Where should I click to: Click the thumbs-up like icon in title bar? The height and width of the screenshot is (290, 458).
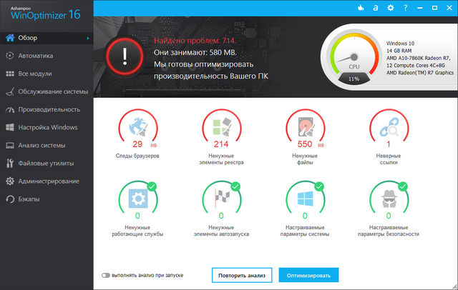click(359, 8)
